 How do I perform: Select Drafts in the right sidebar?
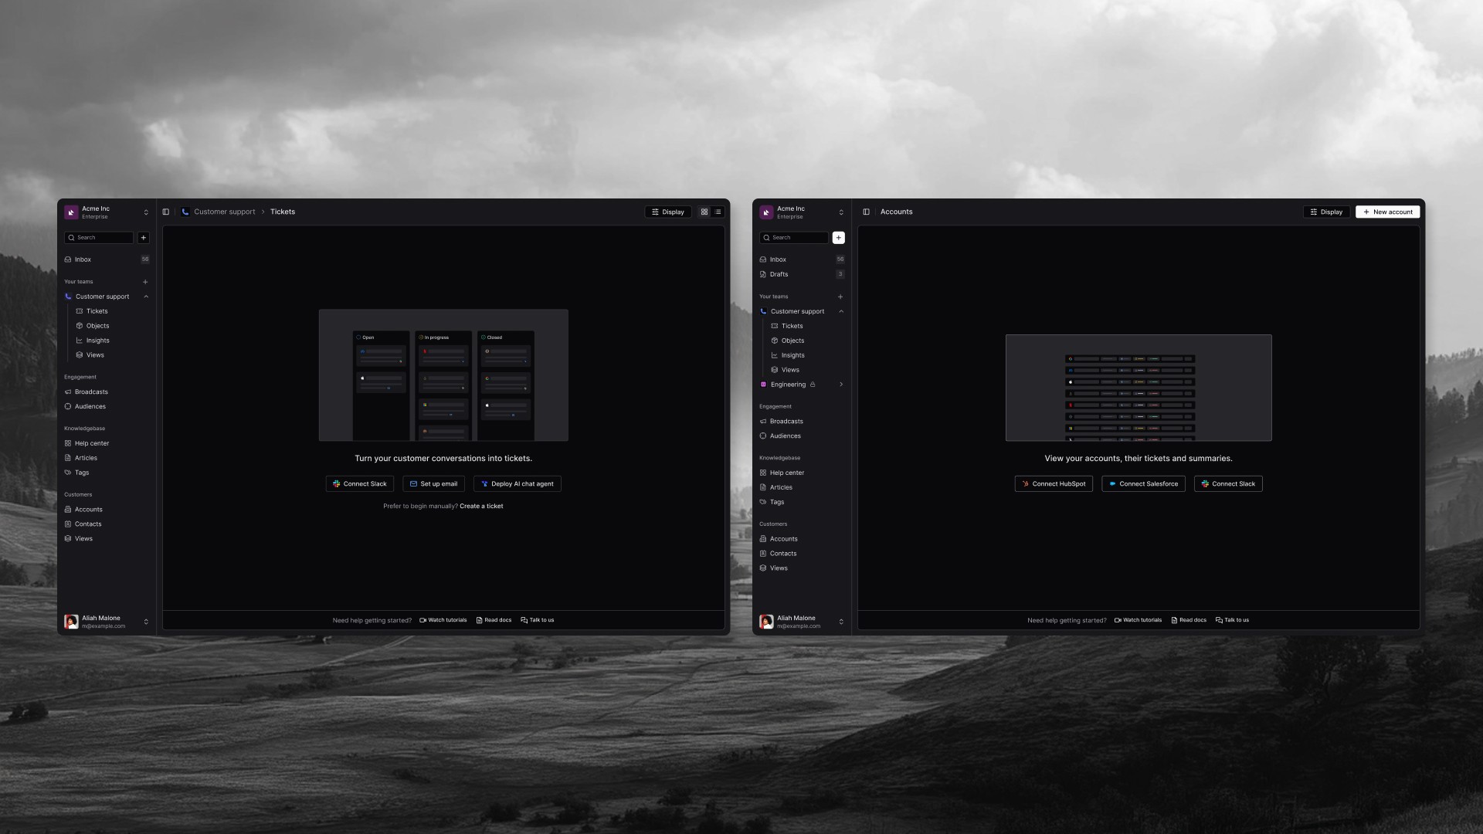779,274
